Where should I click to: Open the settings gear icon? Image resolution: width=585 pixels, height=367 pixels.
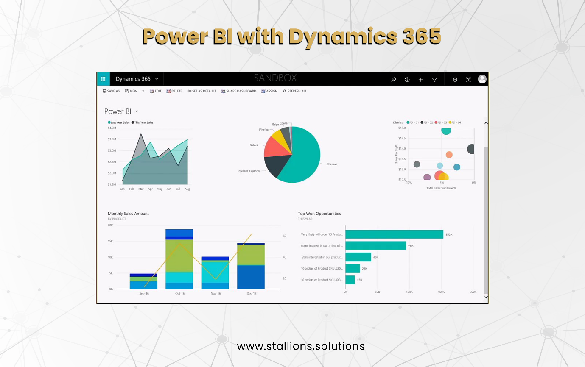(x=455, y=79)
